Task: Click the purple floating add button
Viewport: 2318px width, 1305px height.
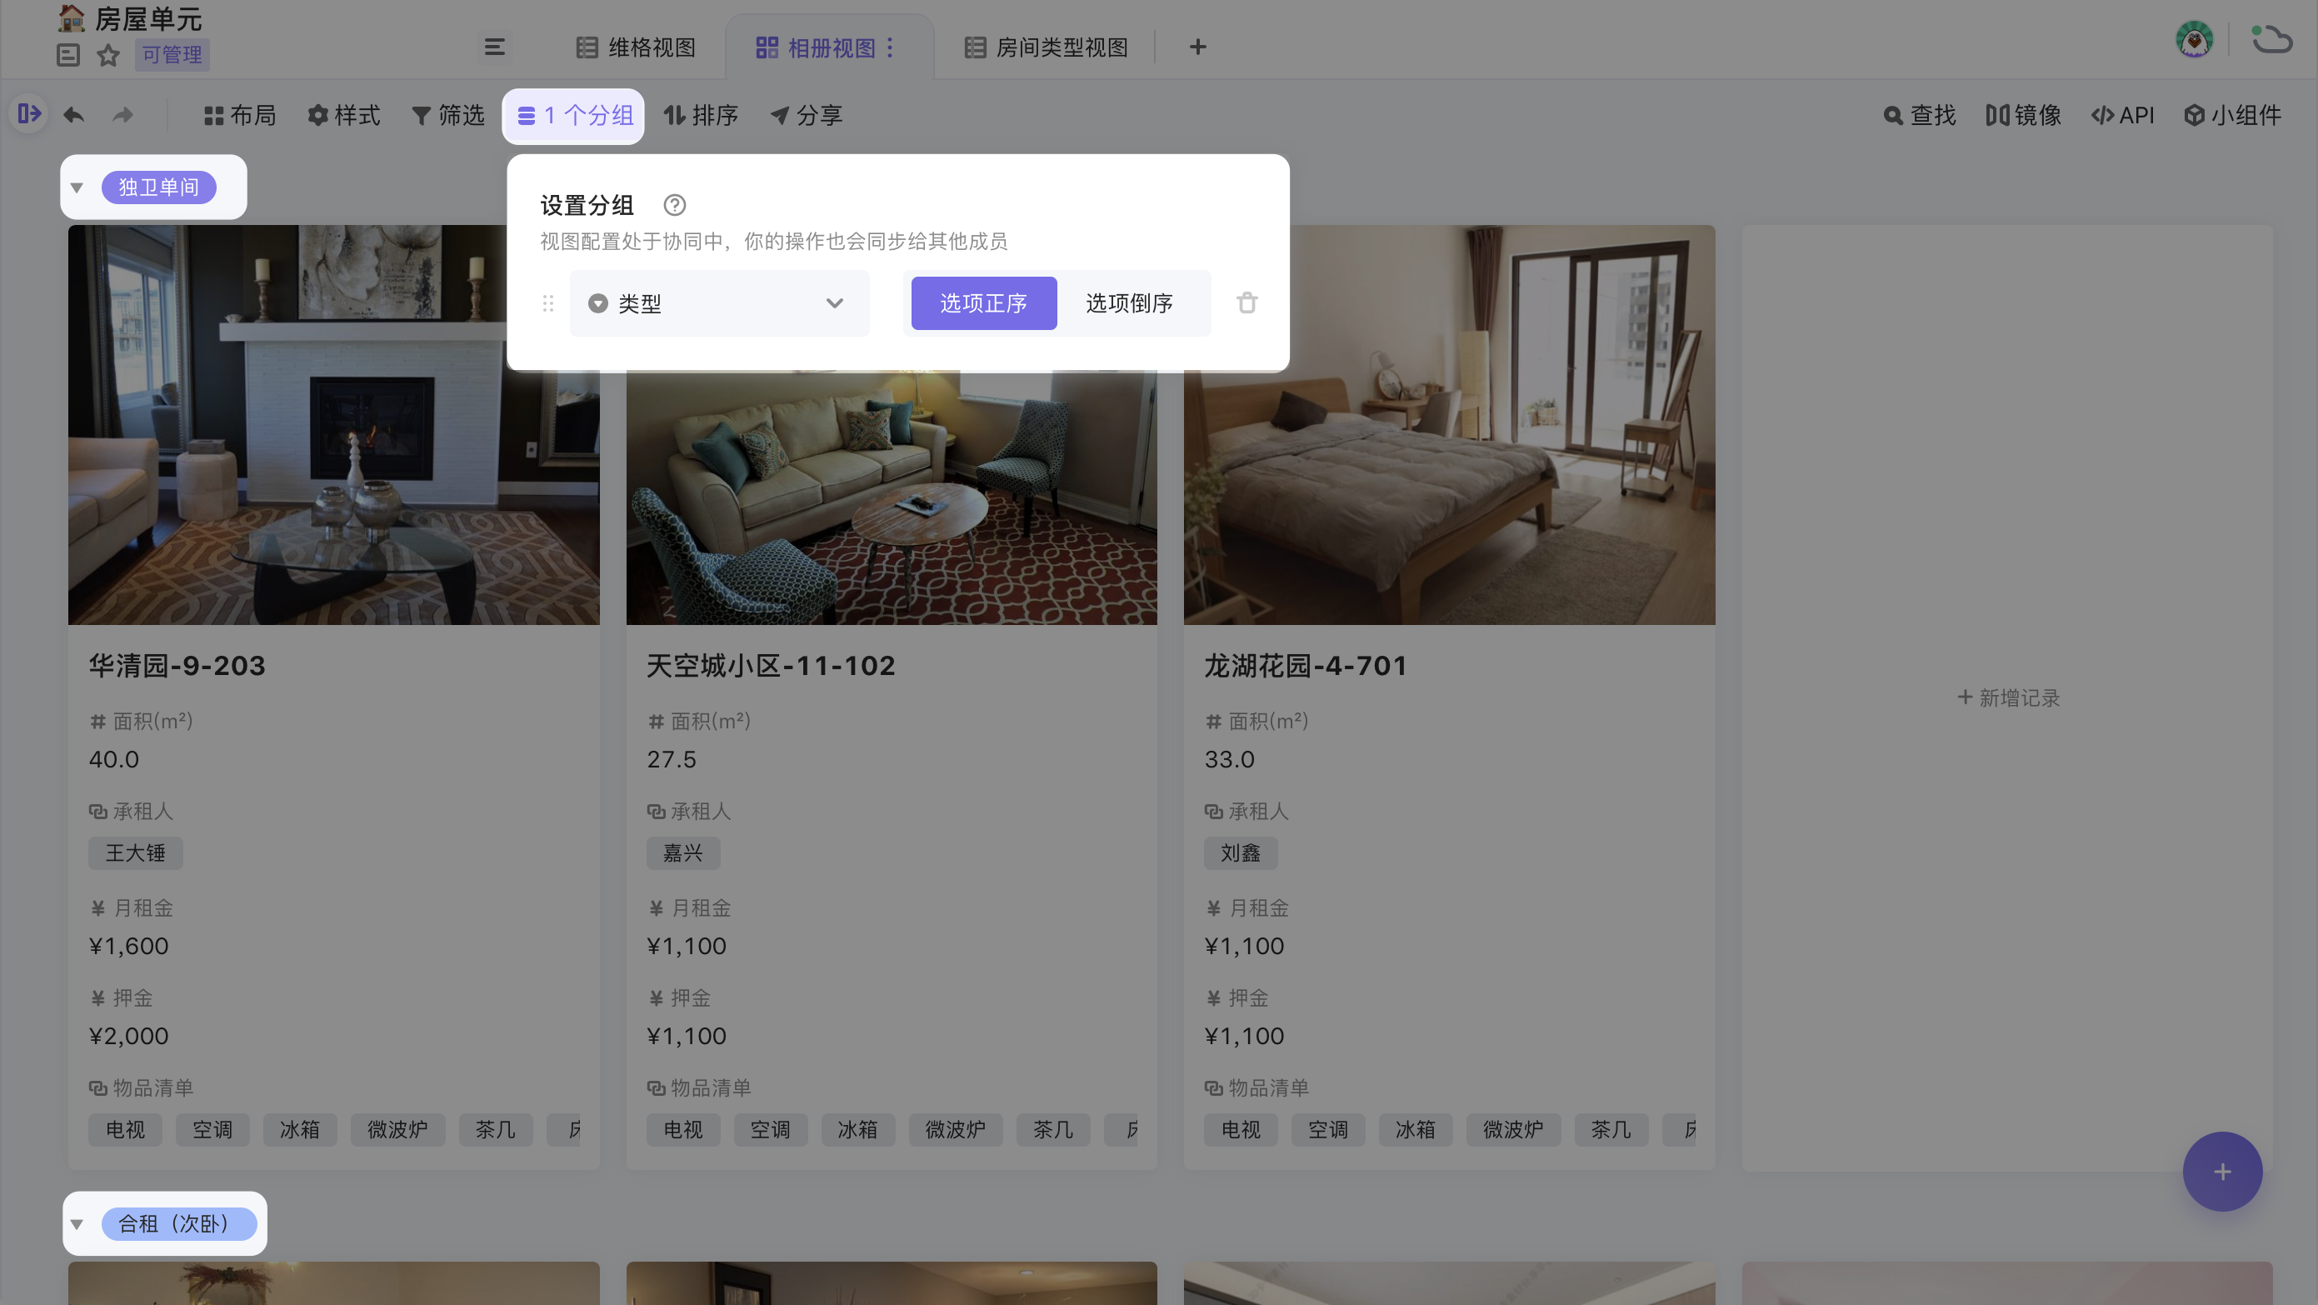Action: coord(2223,1172)
